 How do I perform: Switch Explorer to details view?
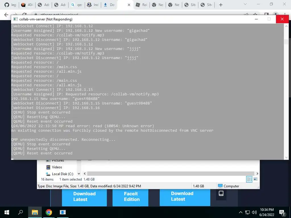(249, 179)
